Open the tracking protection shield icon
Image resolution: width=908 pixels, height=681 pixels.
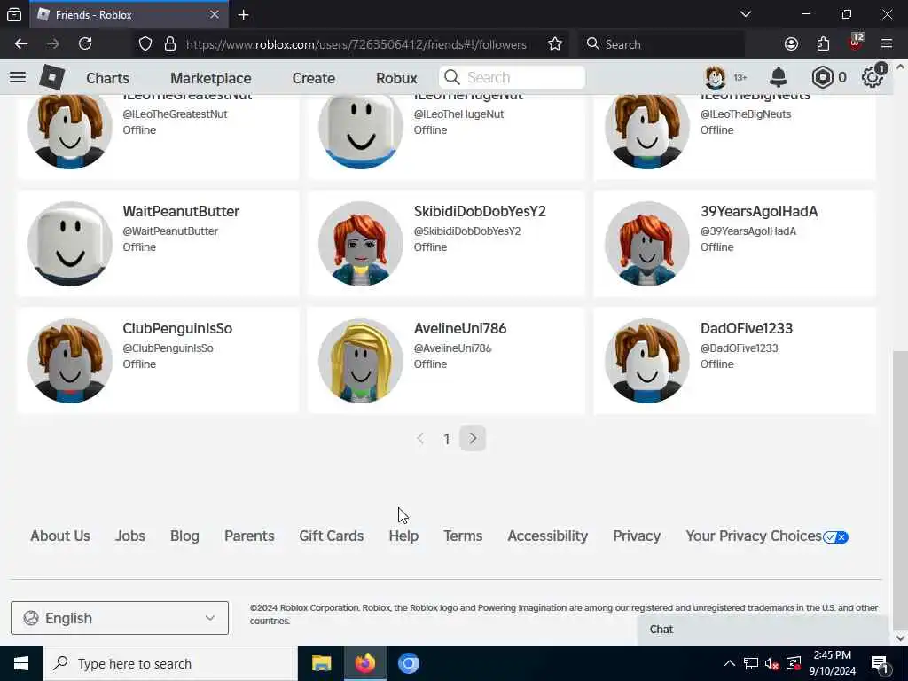tap(145, 44)
